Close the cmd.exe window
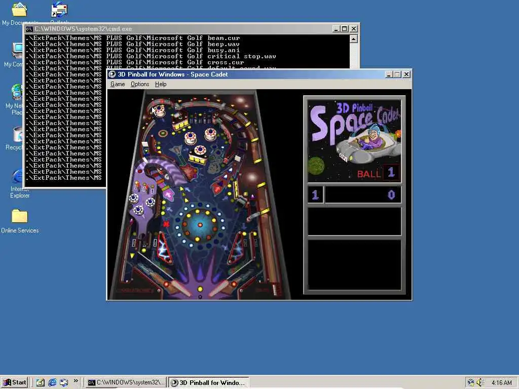Viewport: 519px width, 389px height. pos(353,29)
